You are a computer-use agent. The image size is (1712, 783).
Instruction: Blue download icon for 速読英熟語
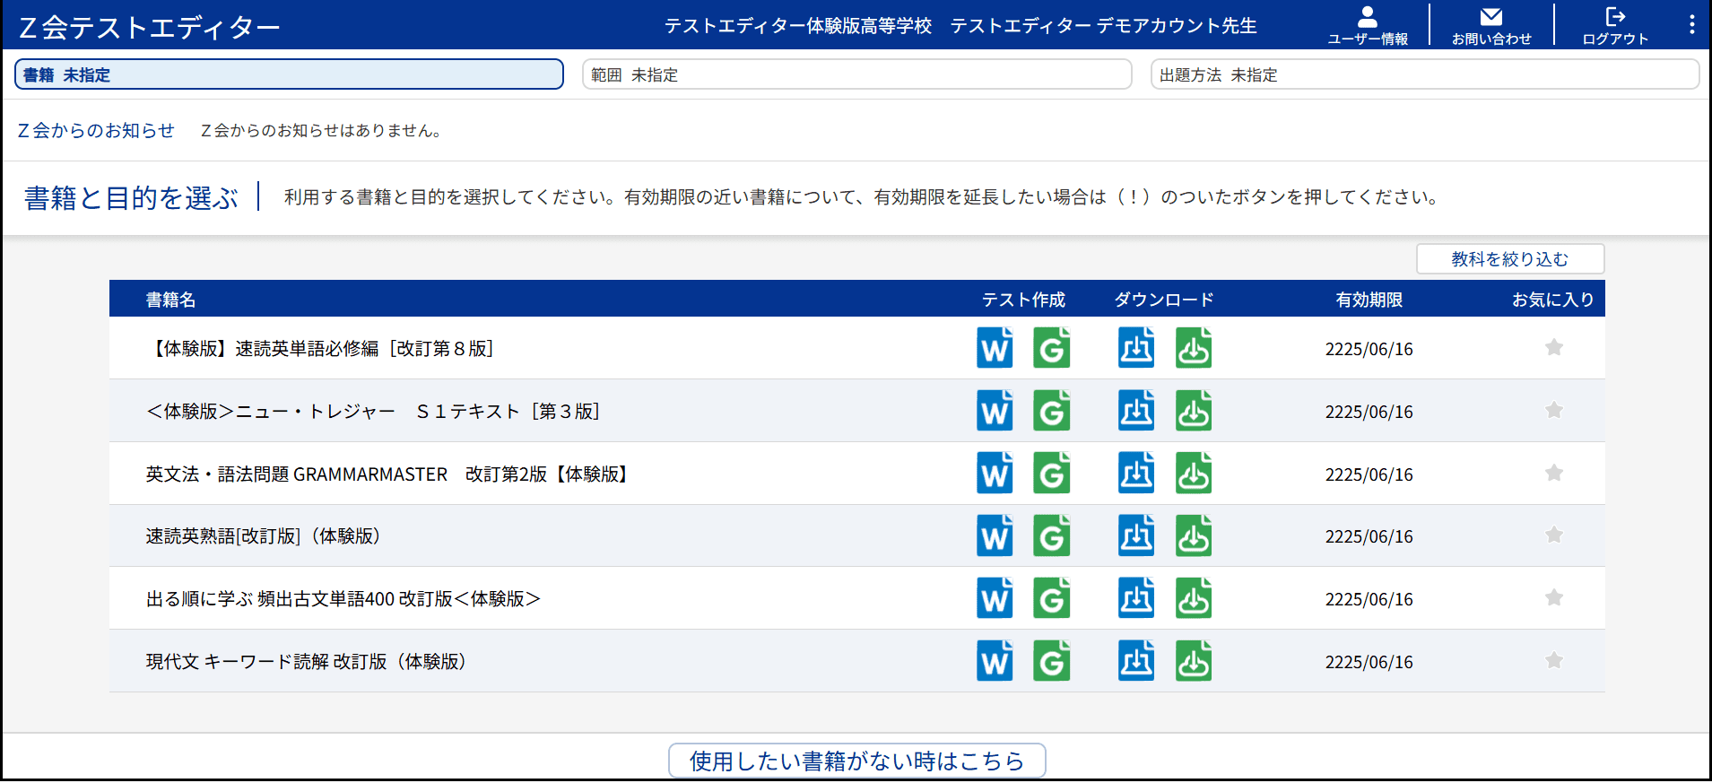point(1136,535)
